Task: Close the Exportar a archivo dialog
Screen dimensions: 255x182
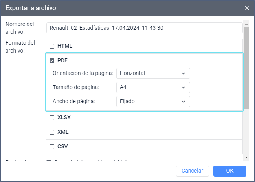Action: [247, 8]
